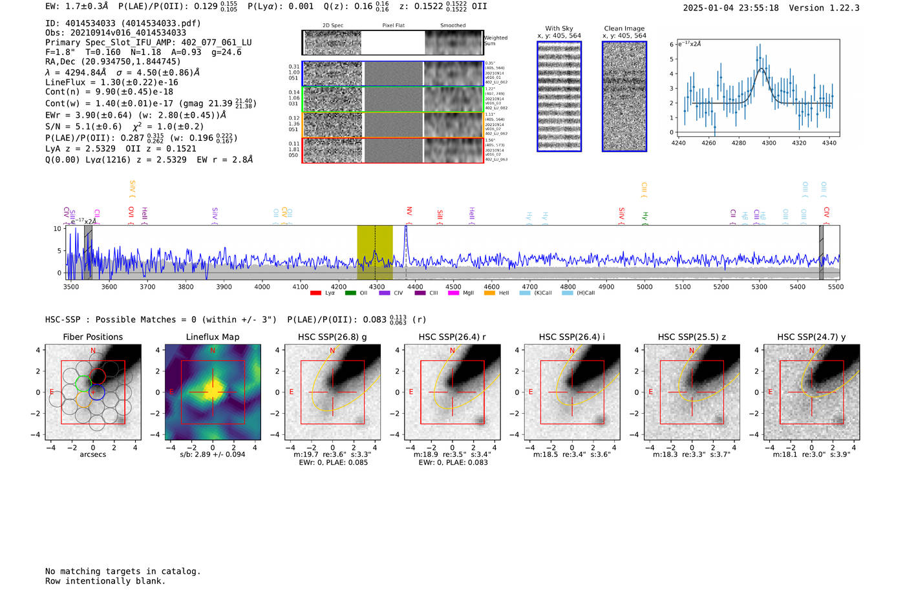Click the timestamp 2025-01-04 23:55:18
Image resolution: width=905 pixels, height=616 pixels.
(730, 8)
